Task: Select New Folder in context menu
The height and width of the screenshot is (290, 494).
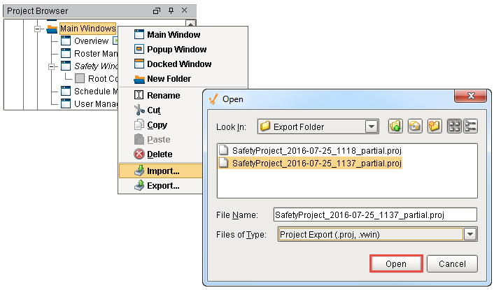Action: pos(168,79)
